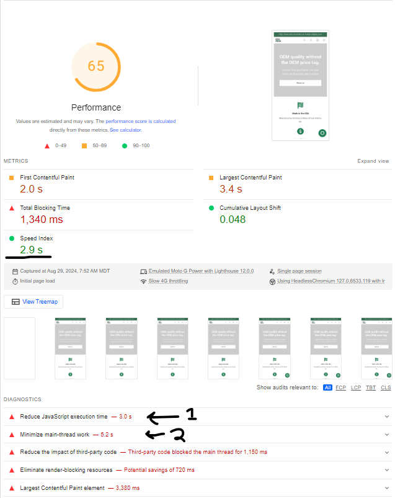395x498 pixels.
Task: Click 'Eliminate render-blocking resources' audit title
Action: click(66, 469)
